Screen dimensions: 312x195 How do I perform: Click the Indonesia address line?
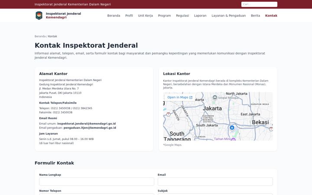(45, 97)
